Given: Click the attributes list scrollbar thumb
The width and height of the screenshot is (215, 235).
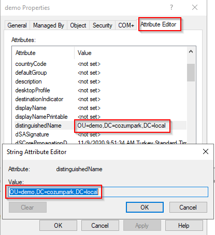Looking at the screenshot, I should 191,73.
